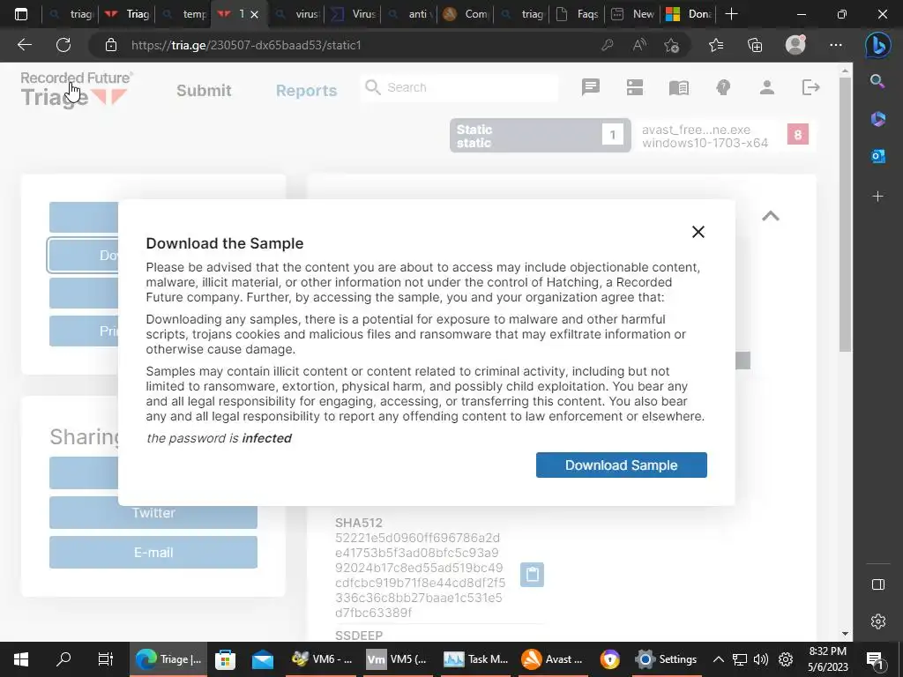Image resolution: width=903 pixels, height=677 pixels.
Task: Open the Edge settings and more menu
Action: click(x=836, y=45)
